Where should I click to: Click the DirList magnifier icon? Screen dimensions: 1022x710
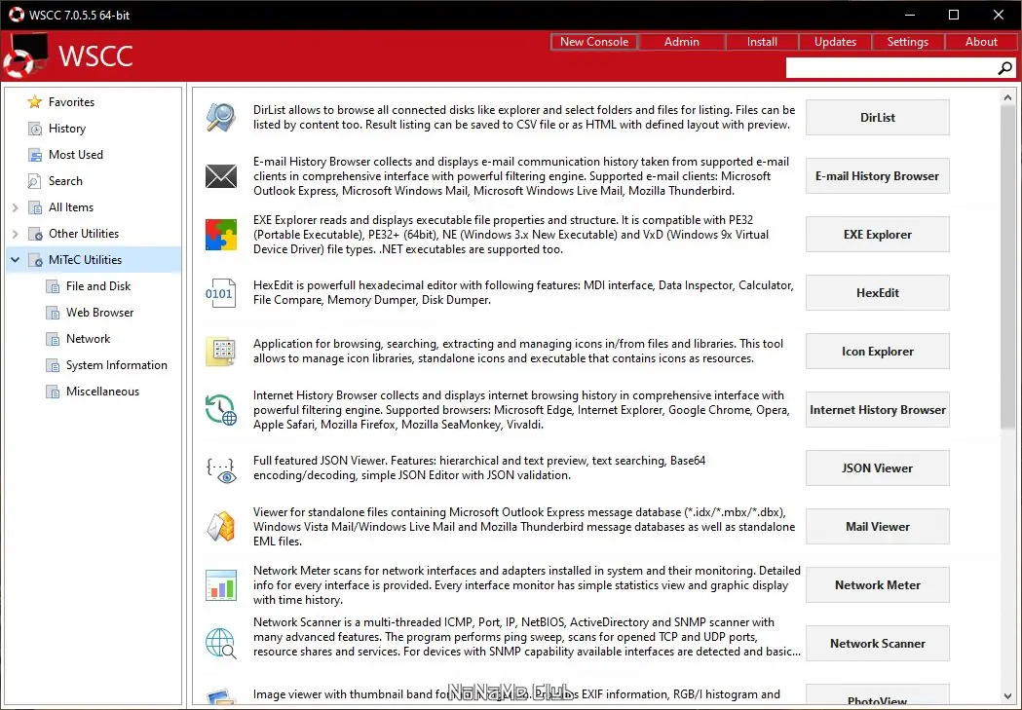pyautogui.click(x=221, y=117)
